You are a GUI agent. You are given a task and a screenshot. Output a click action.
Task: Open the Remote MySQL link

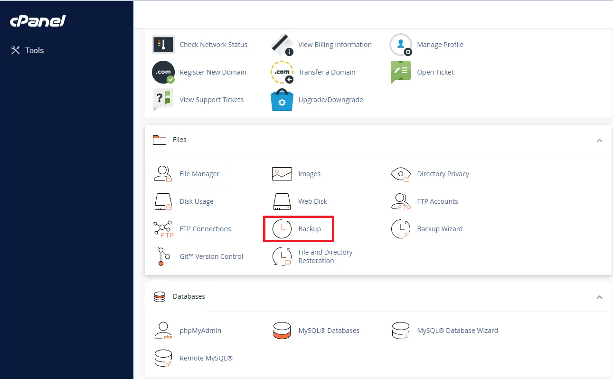(206, 358)
